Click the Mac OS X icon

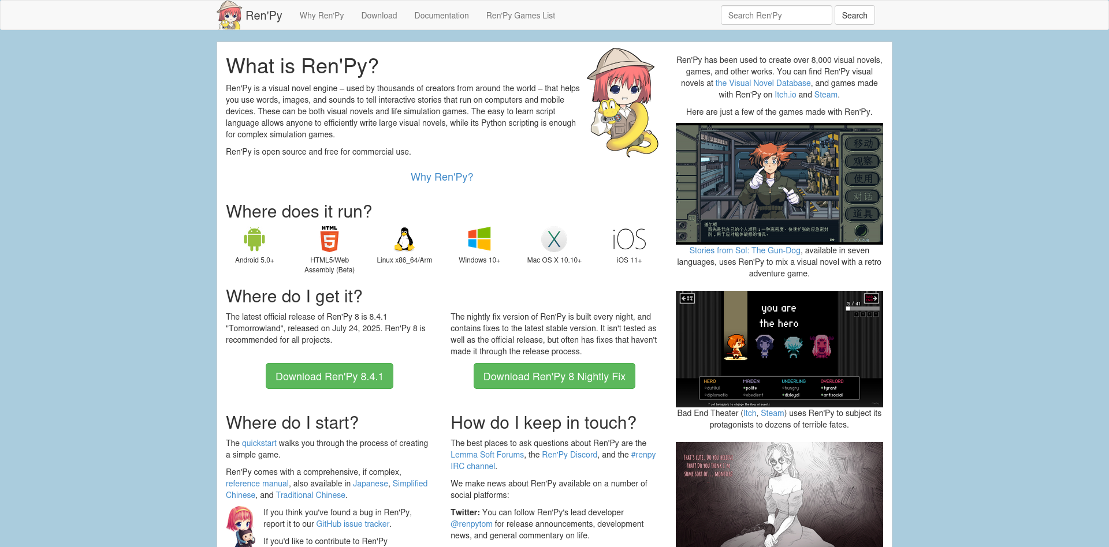tap(554, 239)
